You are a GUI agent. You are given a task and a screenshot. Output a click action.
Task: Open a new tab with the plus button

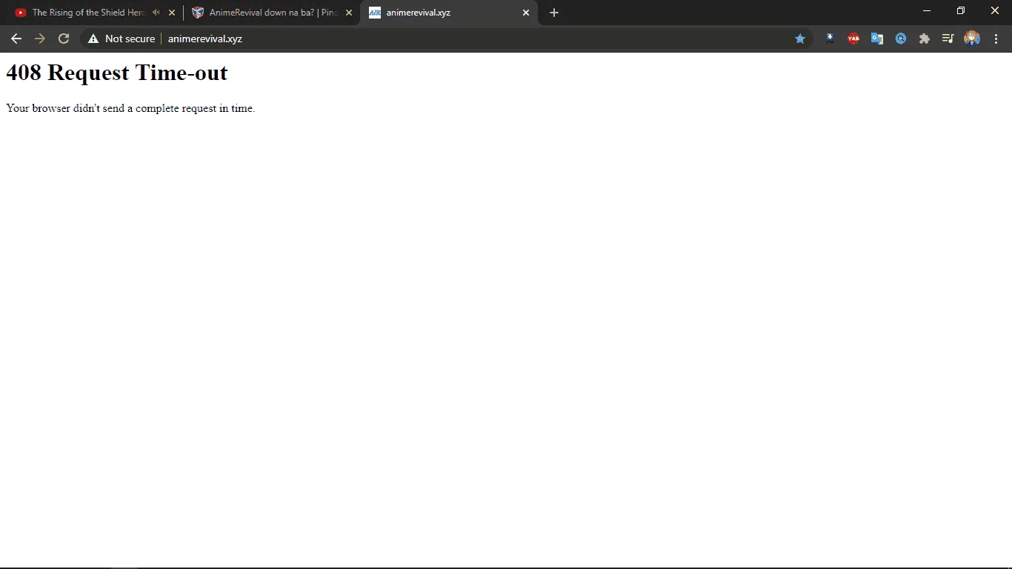[x=554, y=13]
